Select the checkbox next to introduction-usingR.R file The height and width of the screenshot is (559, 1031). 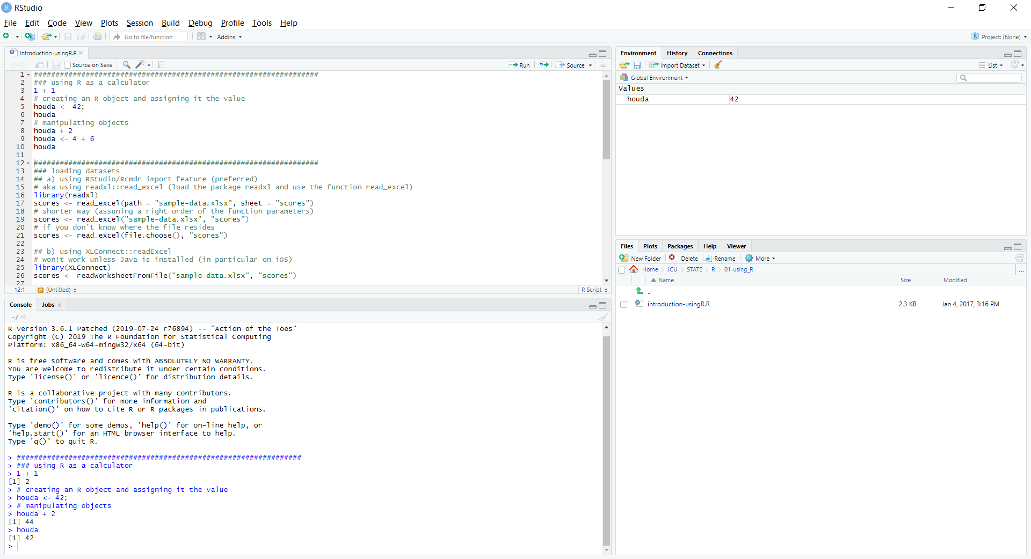pos(623,304)
